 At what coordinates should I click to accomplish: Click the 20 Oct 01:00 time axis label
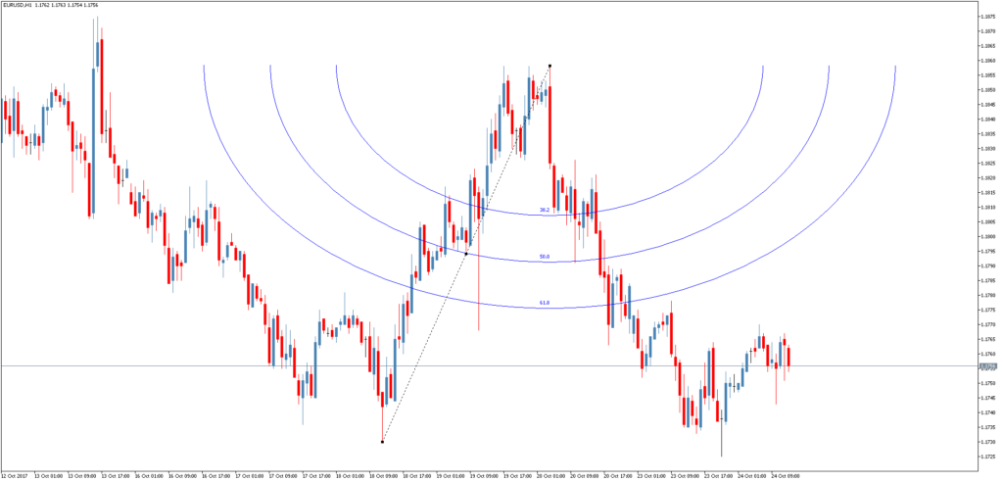pyautogui.click(x=549, y=476)
